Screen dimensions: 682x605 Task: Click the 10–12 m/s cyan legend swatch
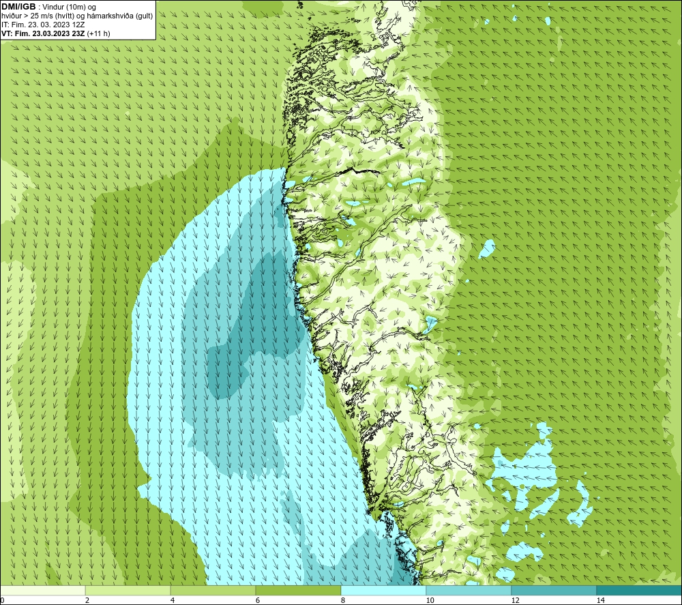coord(469,591)
